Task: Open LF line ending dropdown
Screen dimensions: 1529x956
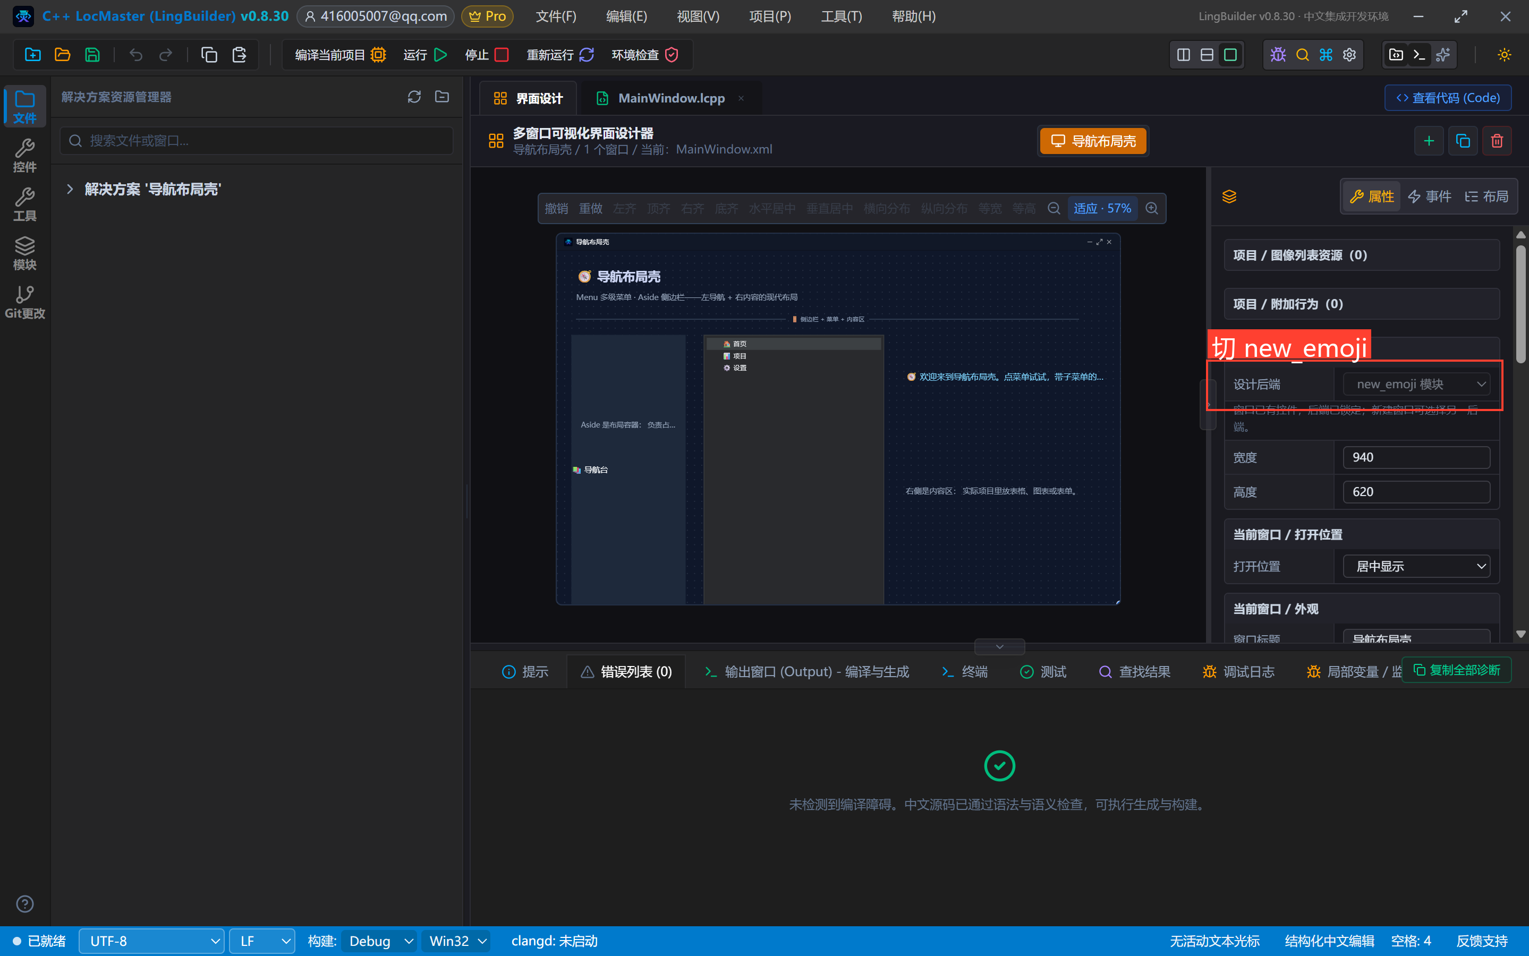Action: coord(262,941)
